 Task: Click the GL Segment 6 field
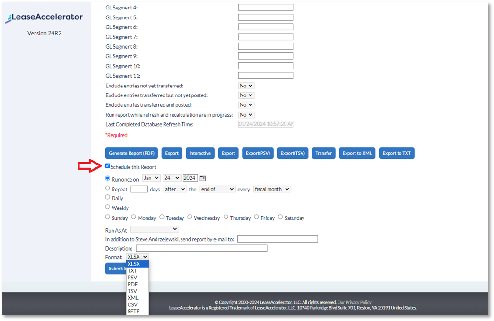coord(266,27)
